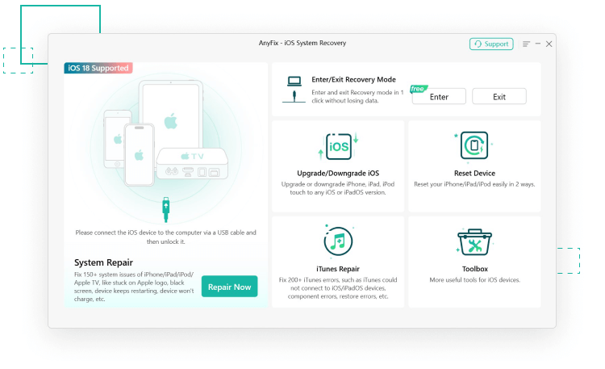Viewport: 605px width, 369px height.
Task: Click the AnyFix - iOS System Recovery title
Action: point(302,43)
